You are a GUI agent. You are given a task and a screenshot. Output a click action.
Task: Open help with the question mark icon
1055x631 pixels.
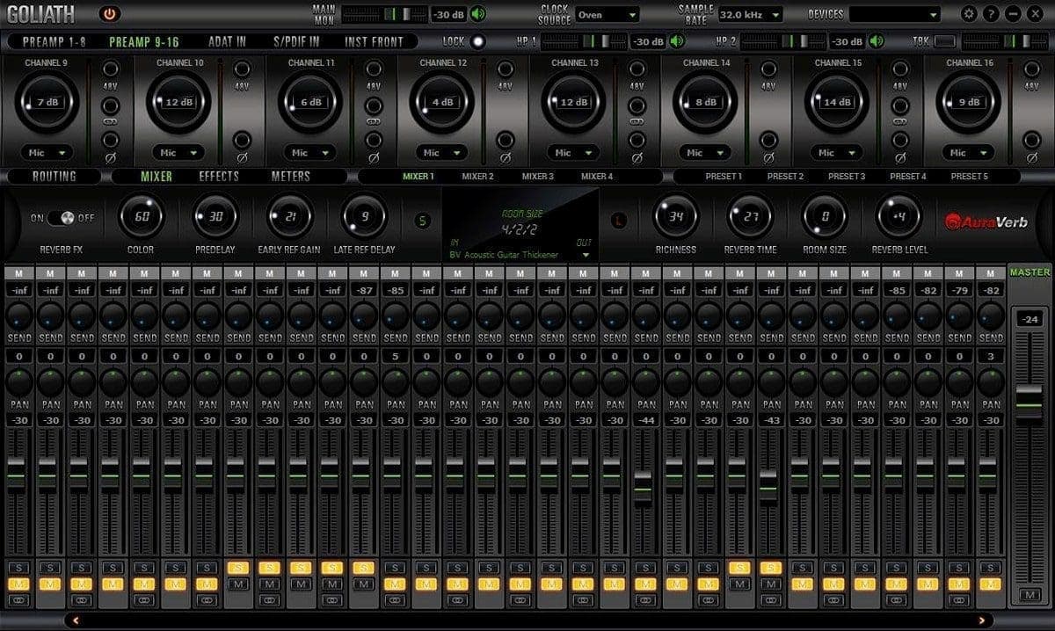coord(991,14)
